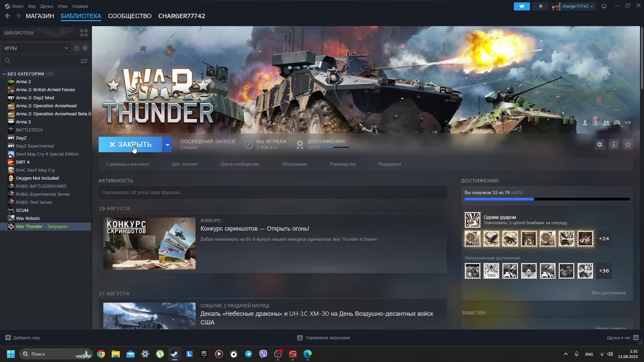Click the library search field
Screen dimensions: 644x362
coord(40,61)
